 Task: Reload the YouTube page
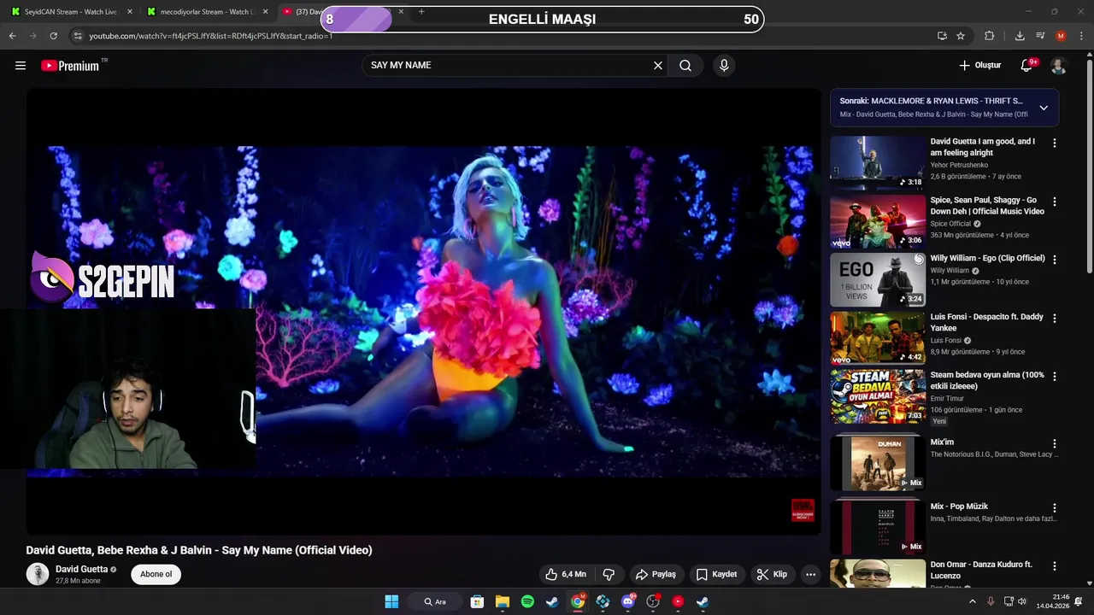(53, 36)
